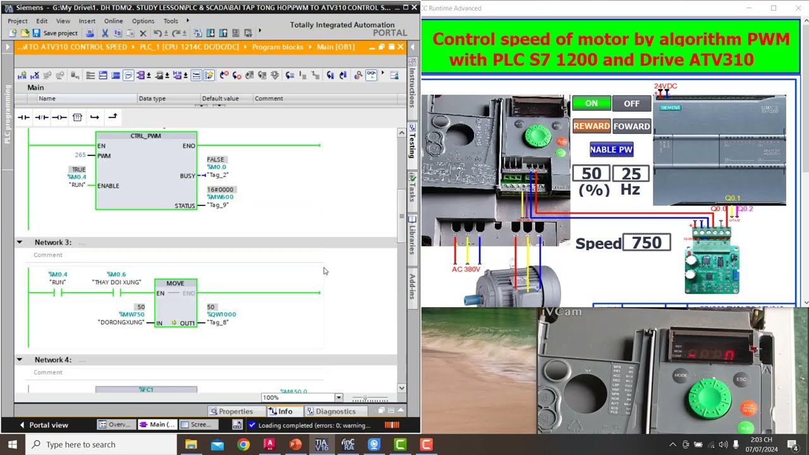This screenshot has width=809, height=455.
Task: Click the Open project toolbar icon
Action: [x=25, y=33]
